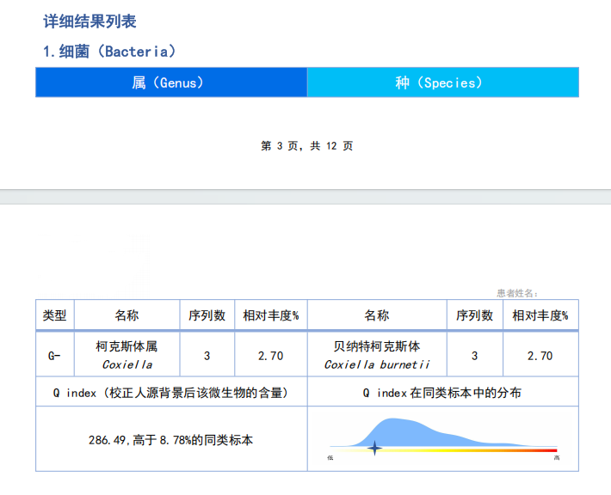This screenshot has width=611, height=495.
Task: Click the star marker on the distribution bar
Action: pos(374,449)
